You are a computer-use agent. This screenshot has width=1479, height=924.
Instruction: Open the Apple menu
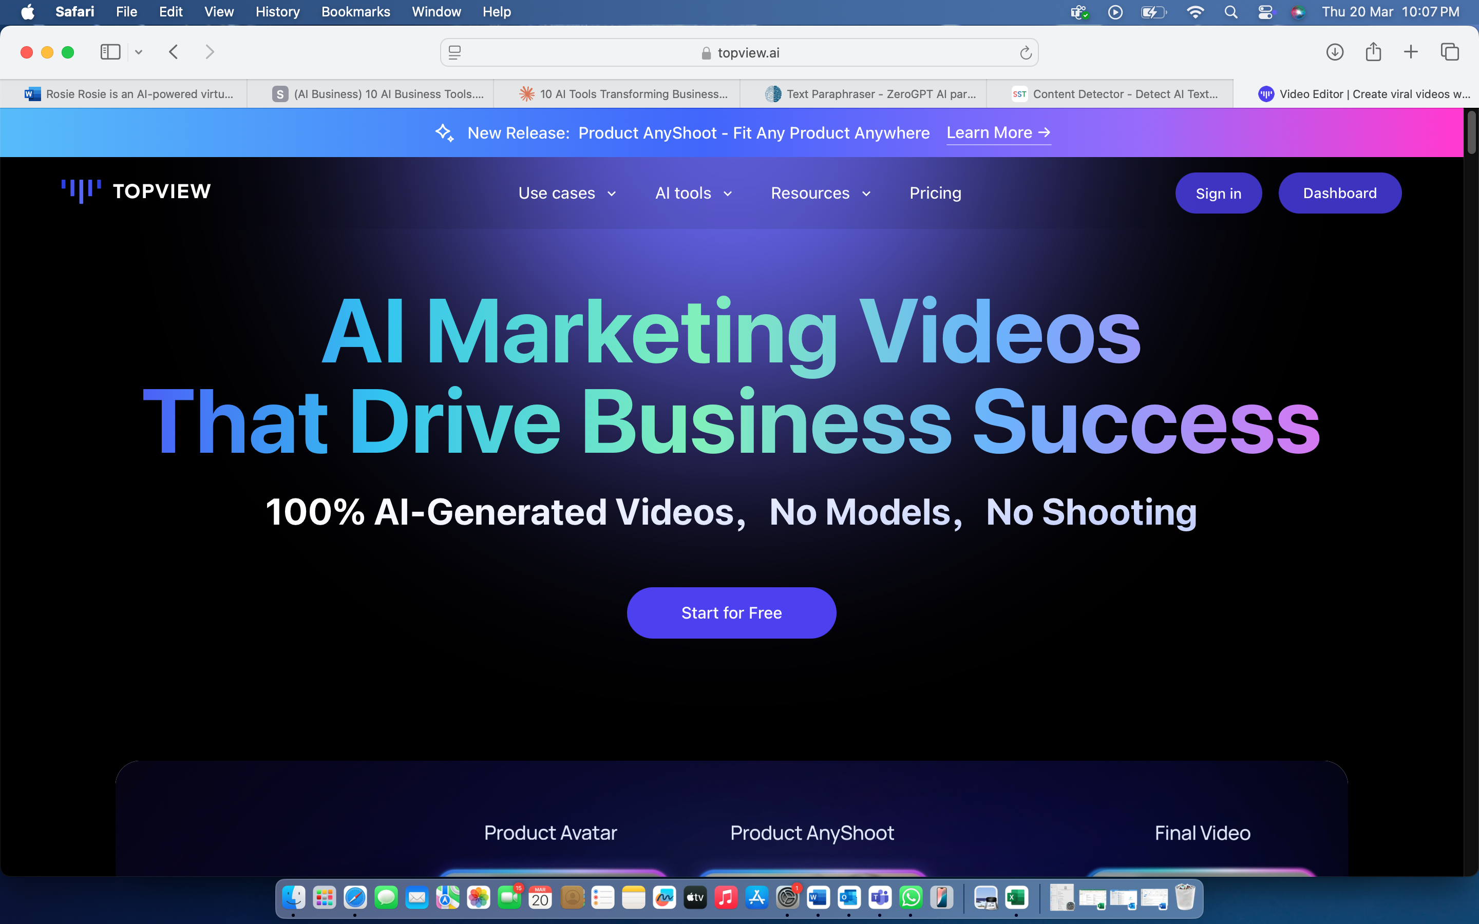click(28, 12)
